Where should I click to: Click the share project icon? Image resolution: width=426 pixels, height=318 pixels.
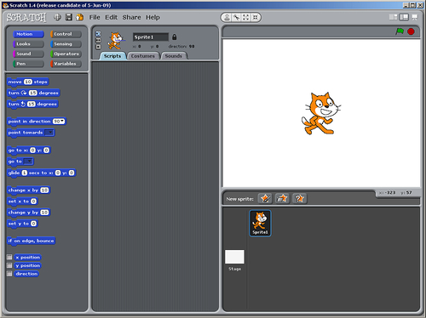80,17
